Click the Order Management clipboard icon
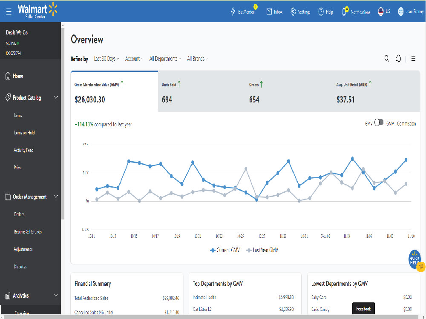Viewport: 426px width, 319px height. 8,197
